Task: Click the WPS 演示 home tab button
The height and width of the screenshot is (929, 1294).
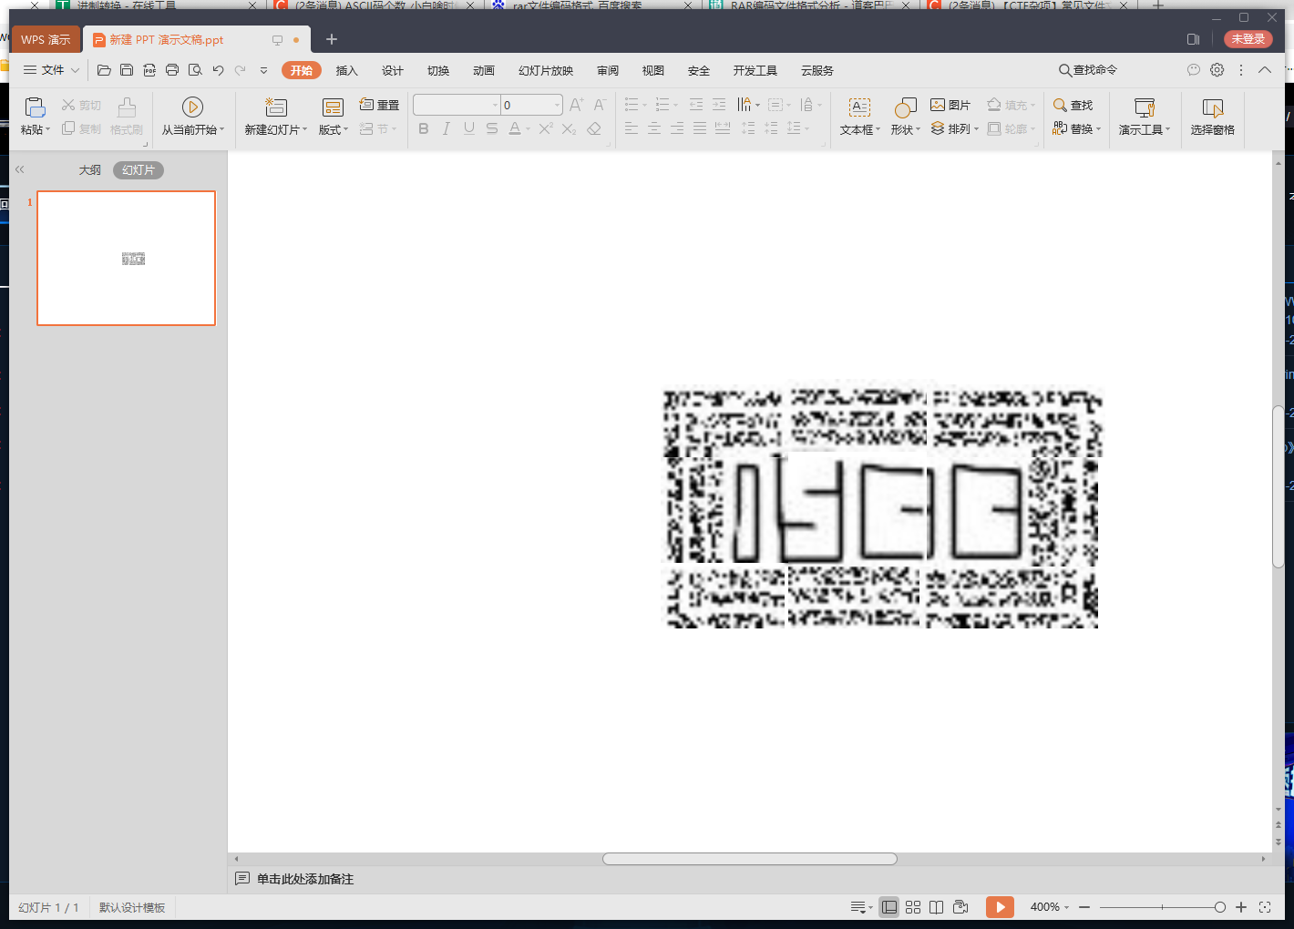Action: point(46,40)
